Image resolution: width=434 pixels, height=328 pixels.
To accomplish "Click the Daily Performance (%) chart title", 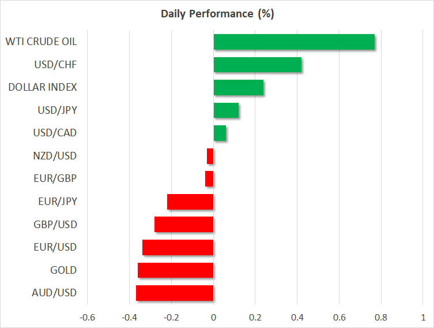I will (217, 14).
